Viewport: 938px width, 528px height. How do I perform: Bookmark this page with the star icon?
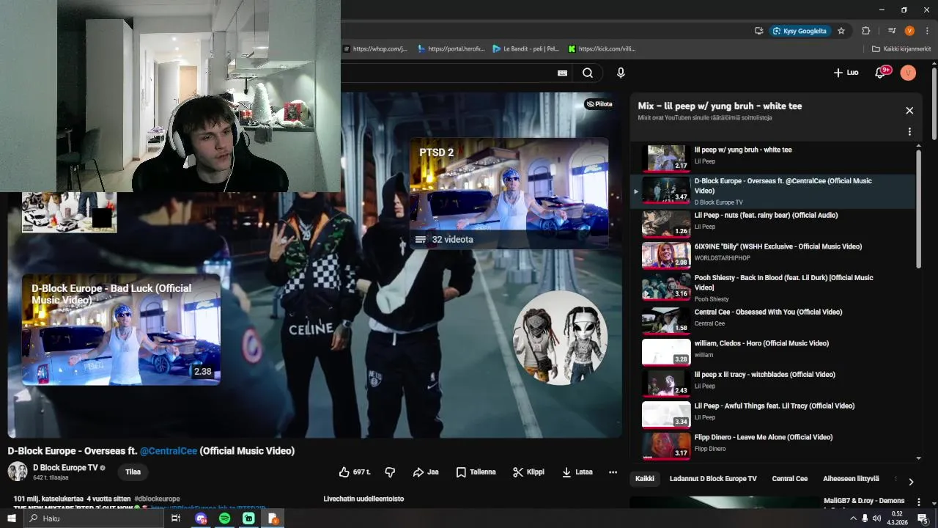pos(841,31)
